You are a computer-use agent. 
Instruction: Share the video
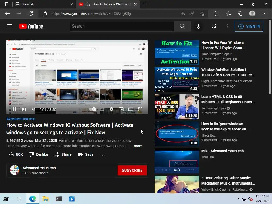(x=63, y=154)
